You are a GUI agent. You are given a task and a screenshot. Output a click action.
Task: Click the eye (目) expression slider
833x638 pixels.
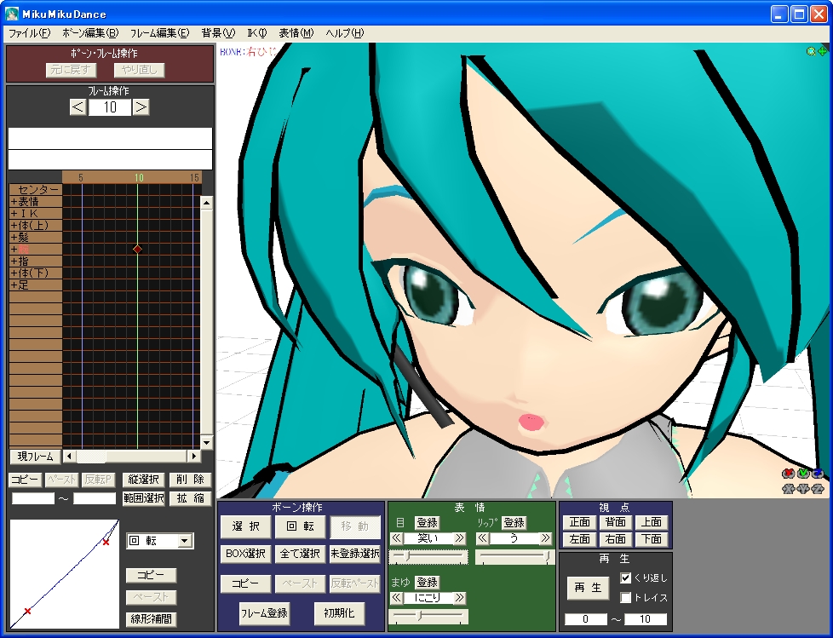(x=428, y=557)
